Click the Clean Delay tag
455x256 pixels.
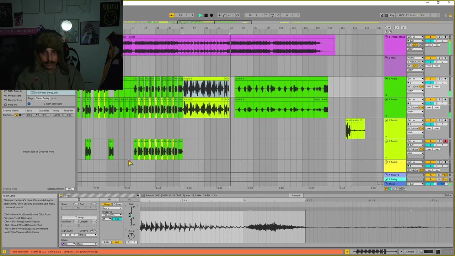pyautogui.click(x=42, y=98)
